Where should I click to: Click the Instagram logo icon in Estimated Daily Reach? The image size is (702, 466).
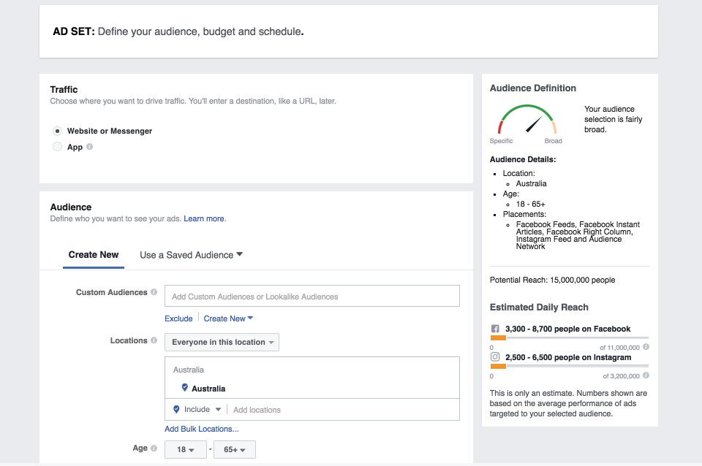click(495, 357)
